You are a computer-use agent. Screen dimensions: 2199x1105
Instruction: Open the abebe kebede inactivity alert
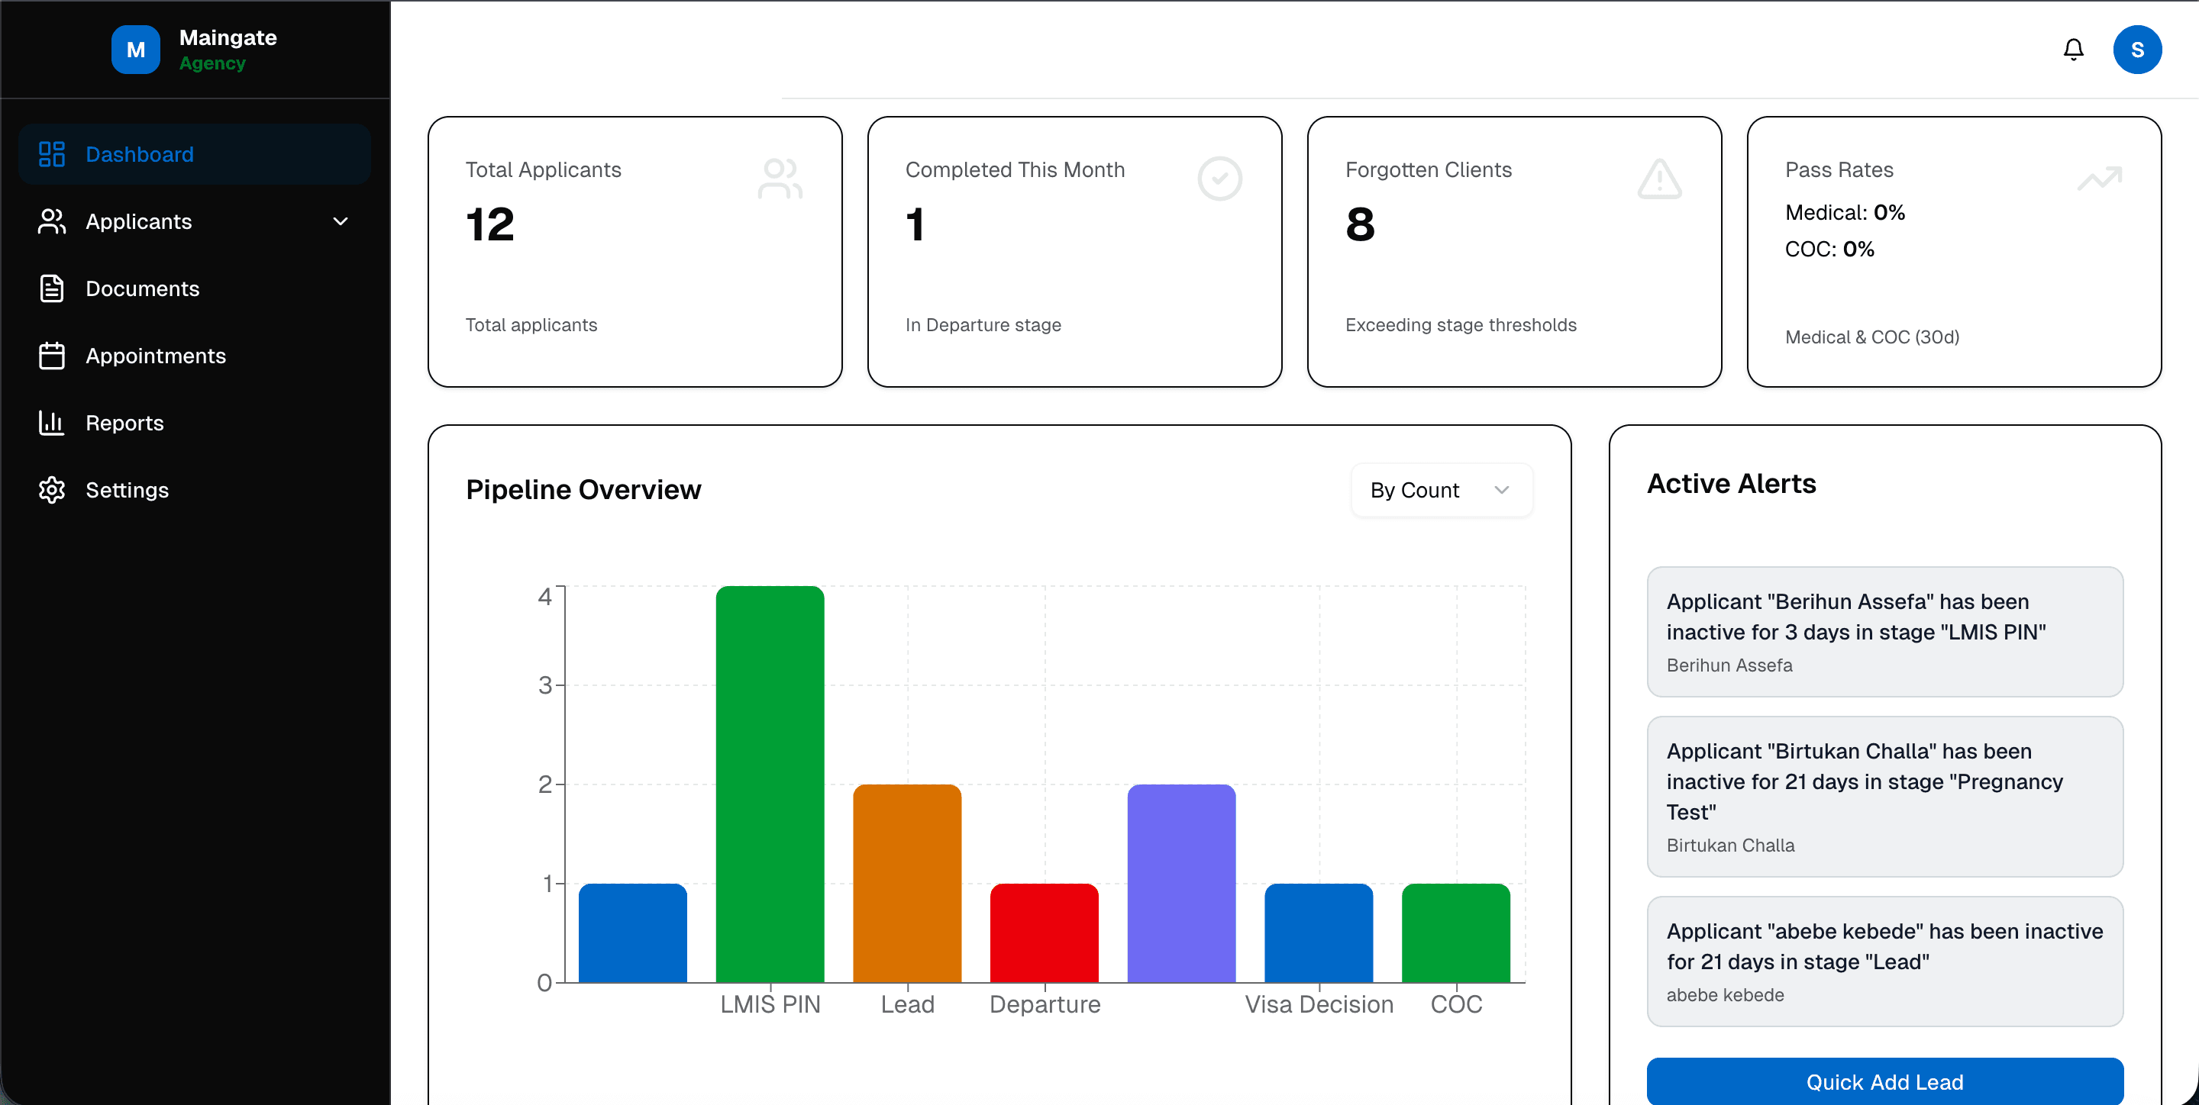pyautogui.click(x=1884, y=961)
